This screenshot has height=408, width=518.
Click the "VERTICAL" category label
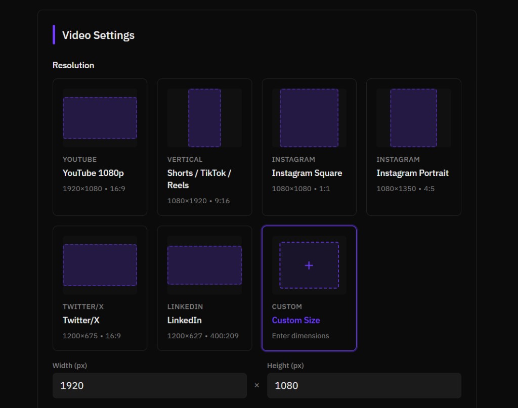coord(185,159)
